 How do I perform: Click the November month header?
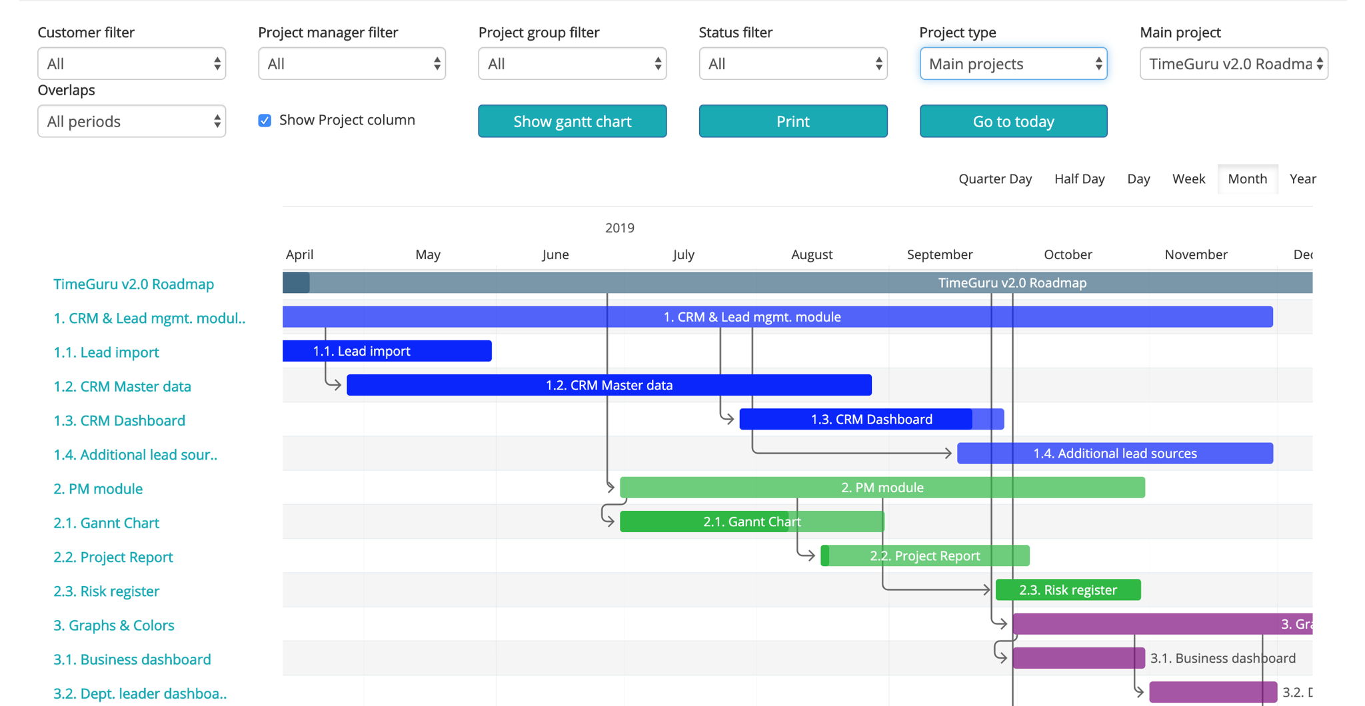point(1196,254)
